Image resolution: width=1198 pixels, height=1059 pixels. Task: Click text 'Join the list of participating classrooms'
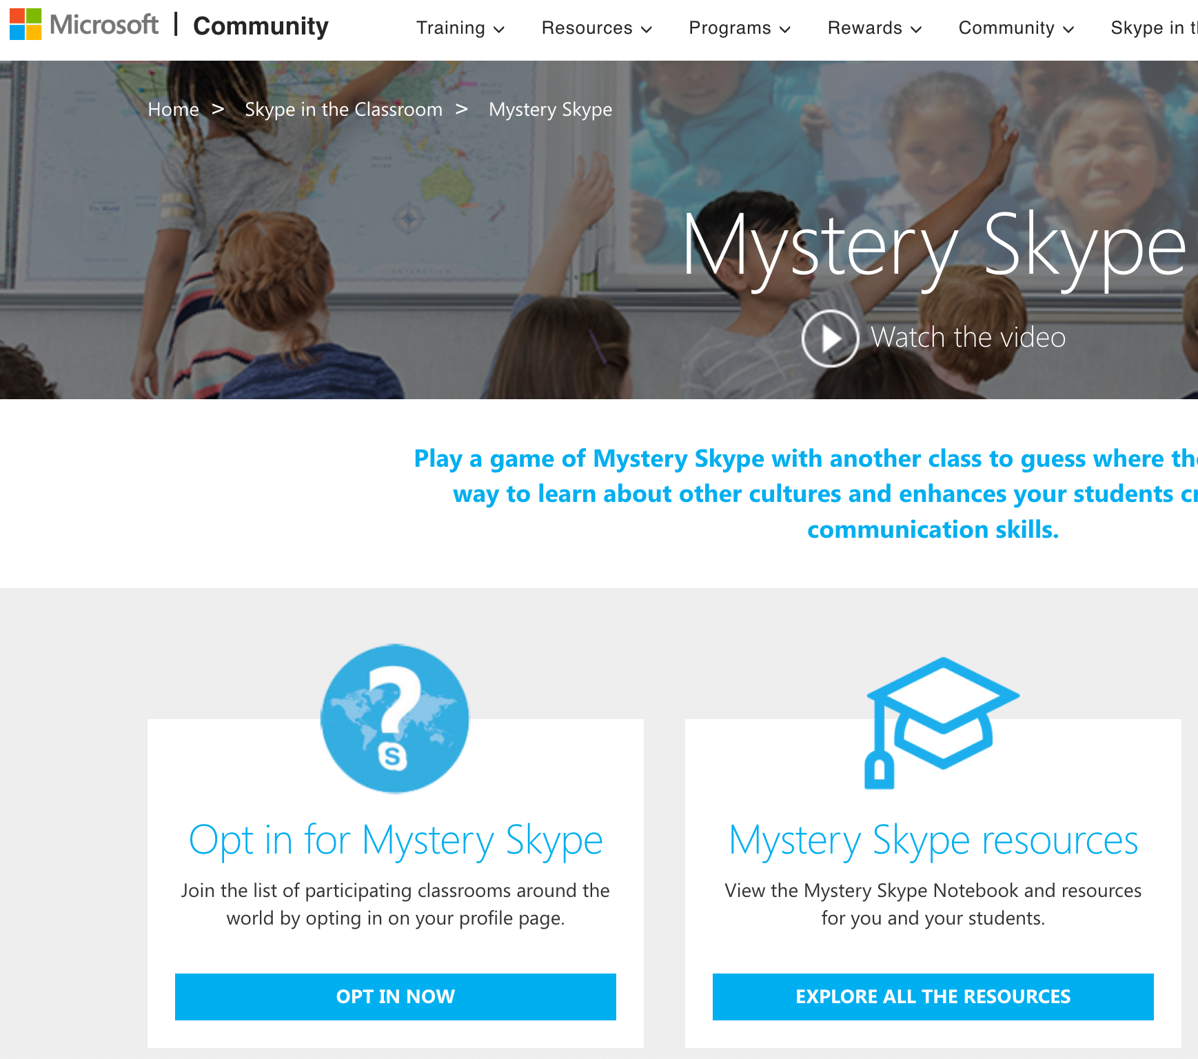(346, 890)
